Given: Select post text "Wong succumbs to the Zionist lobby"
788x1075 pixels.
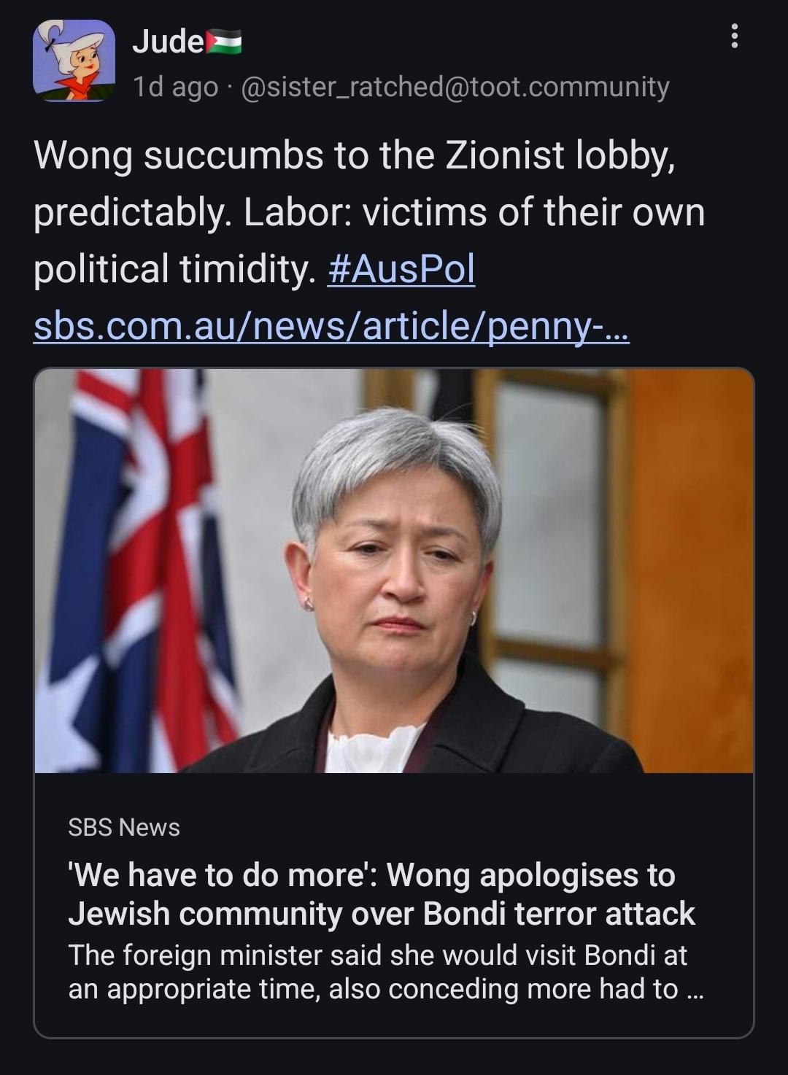Looking at the screenshot, I should click(x=354, y=157).
